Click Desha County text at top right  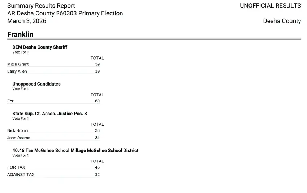tap(282, 21)
